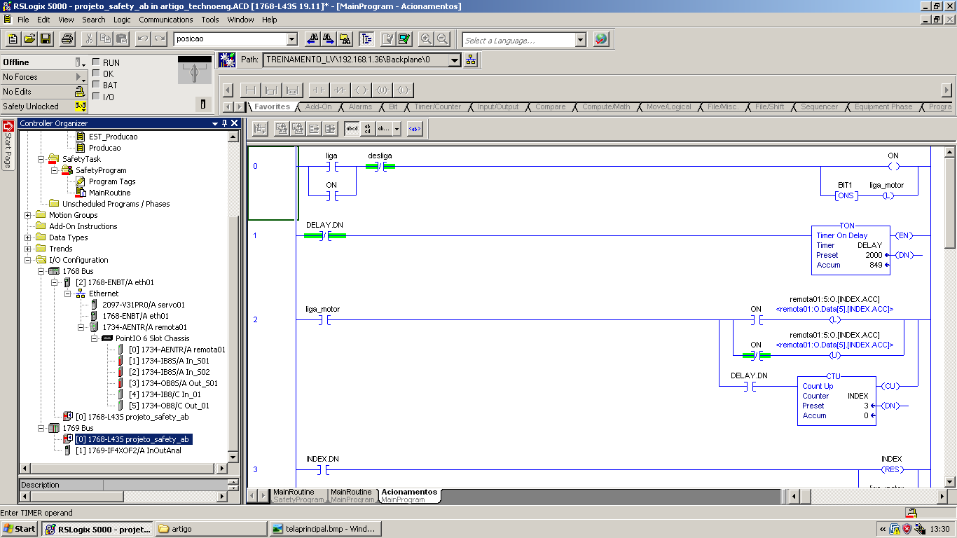Click the Start Page side tab icon

point(8,127)
